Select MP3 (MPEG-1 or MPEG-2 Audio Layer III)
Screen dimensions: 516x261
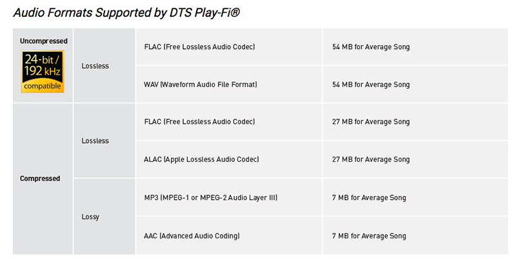click(211, 197)
